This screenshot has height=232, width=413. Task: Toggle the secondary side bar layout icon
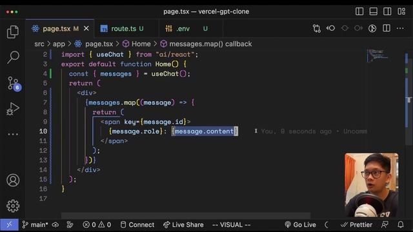coord(387,12)
